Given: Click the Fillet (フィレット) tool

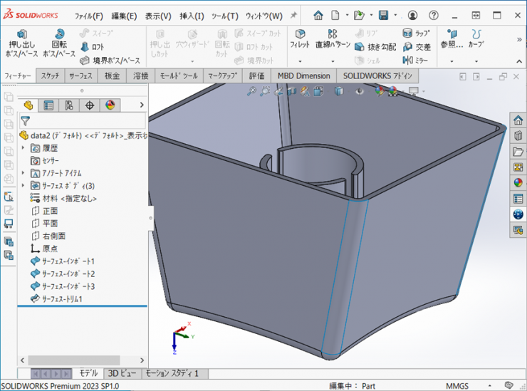Looking at the screenshot, I should point(300,40).
